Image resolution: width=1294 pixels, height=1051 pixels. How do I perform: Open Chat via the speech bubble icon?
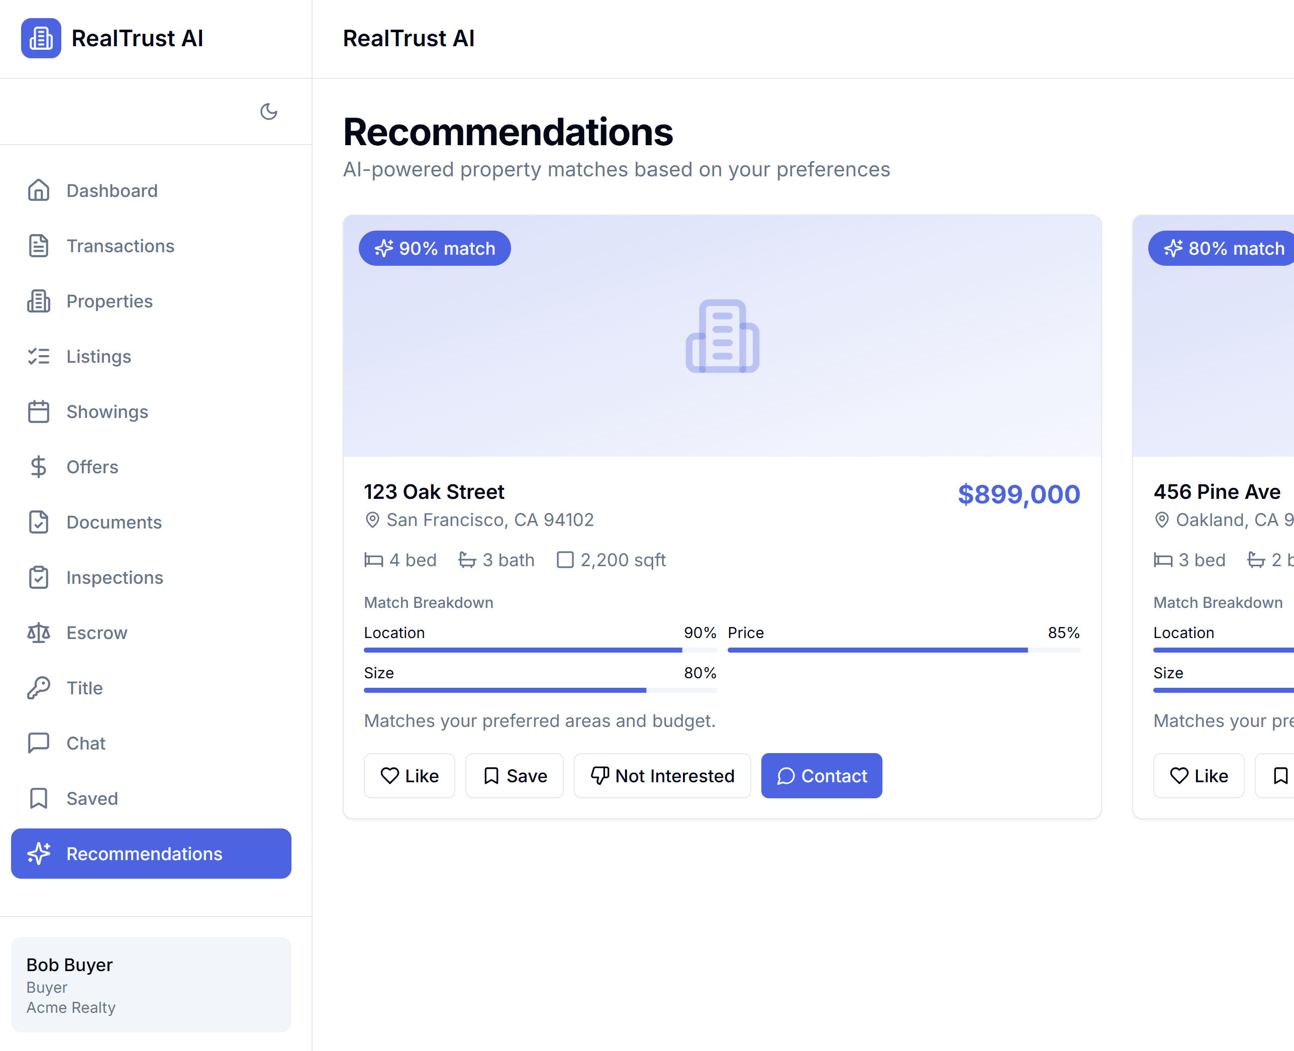click(39, 743)
